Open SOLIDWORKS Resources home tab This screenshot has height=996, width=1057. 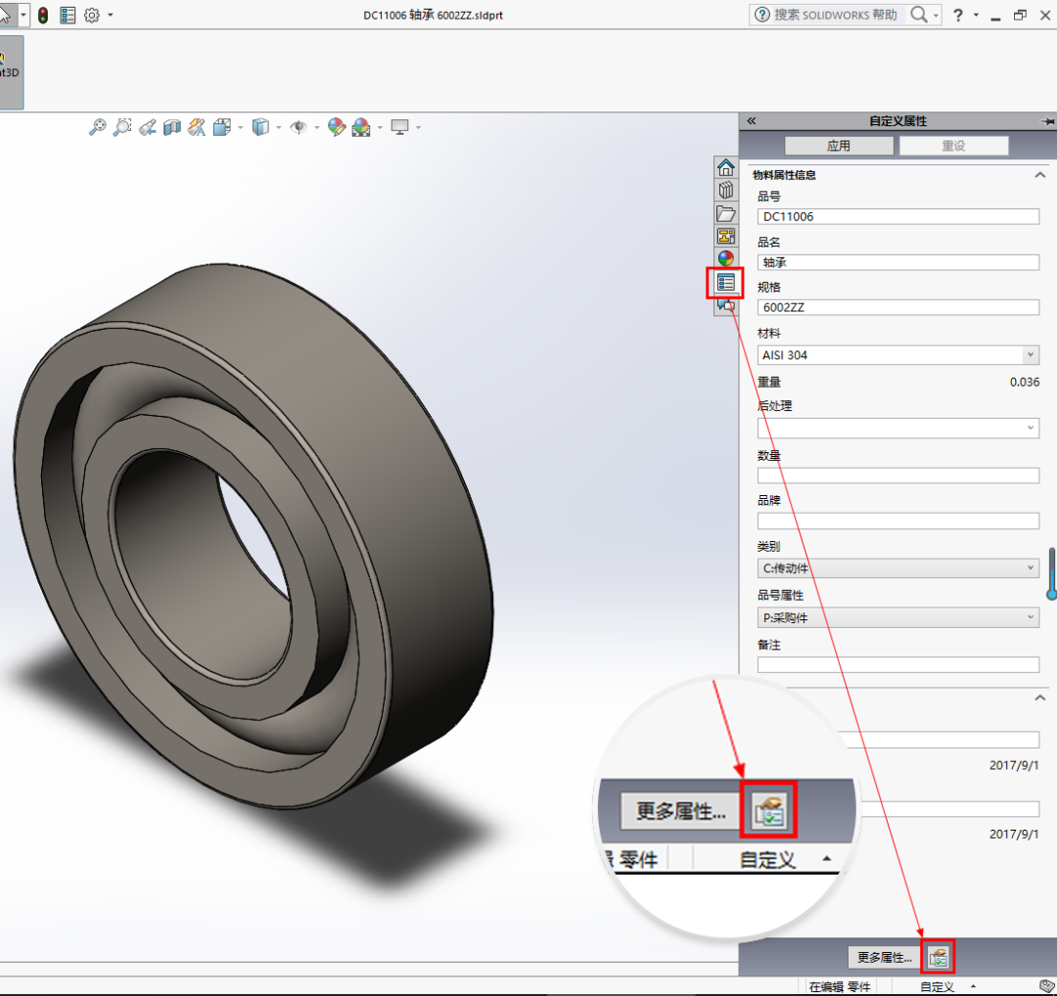(725, 167)
